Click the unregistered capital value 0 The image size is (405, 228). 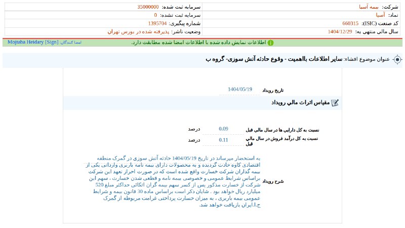(155, 15)
